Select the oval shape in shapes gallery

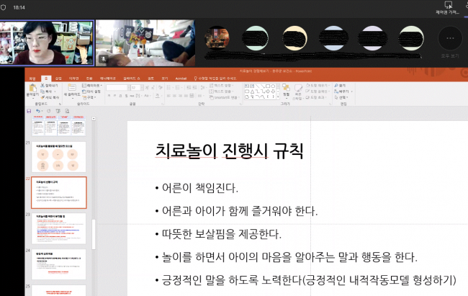point(273,86)
